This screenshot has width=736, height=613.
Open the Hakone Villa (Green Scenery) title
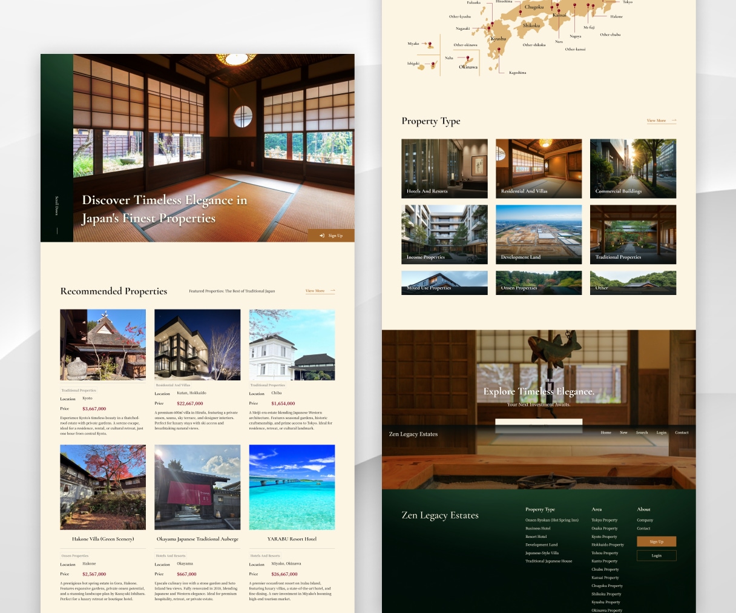point(103,539)
